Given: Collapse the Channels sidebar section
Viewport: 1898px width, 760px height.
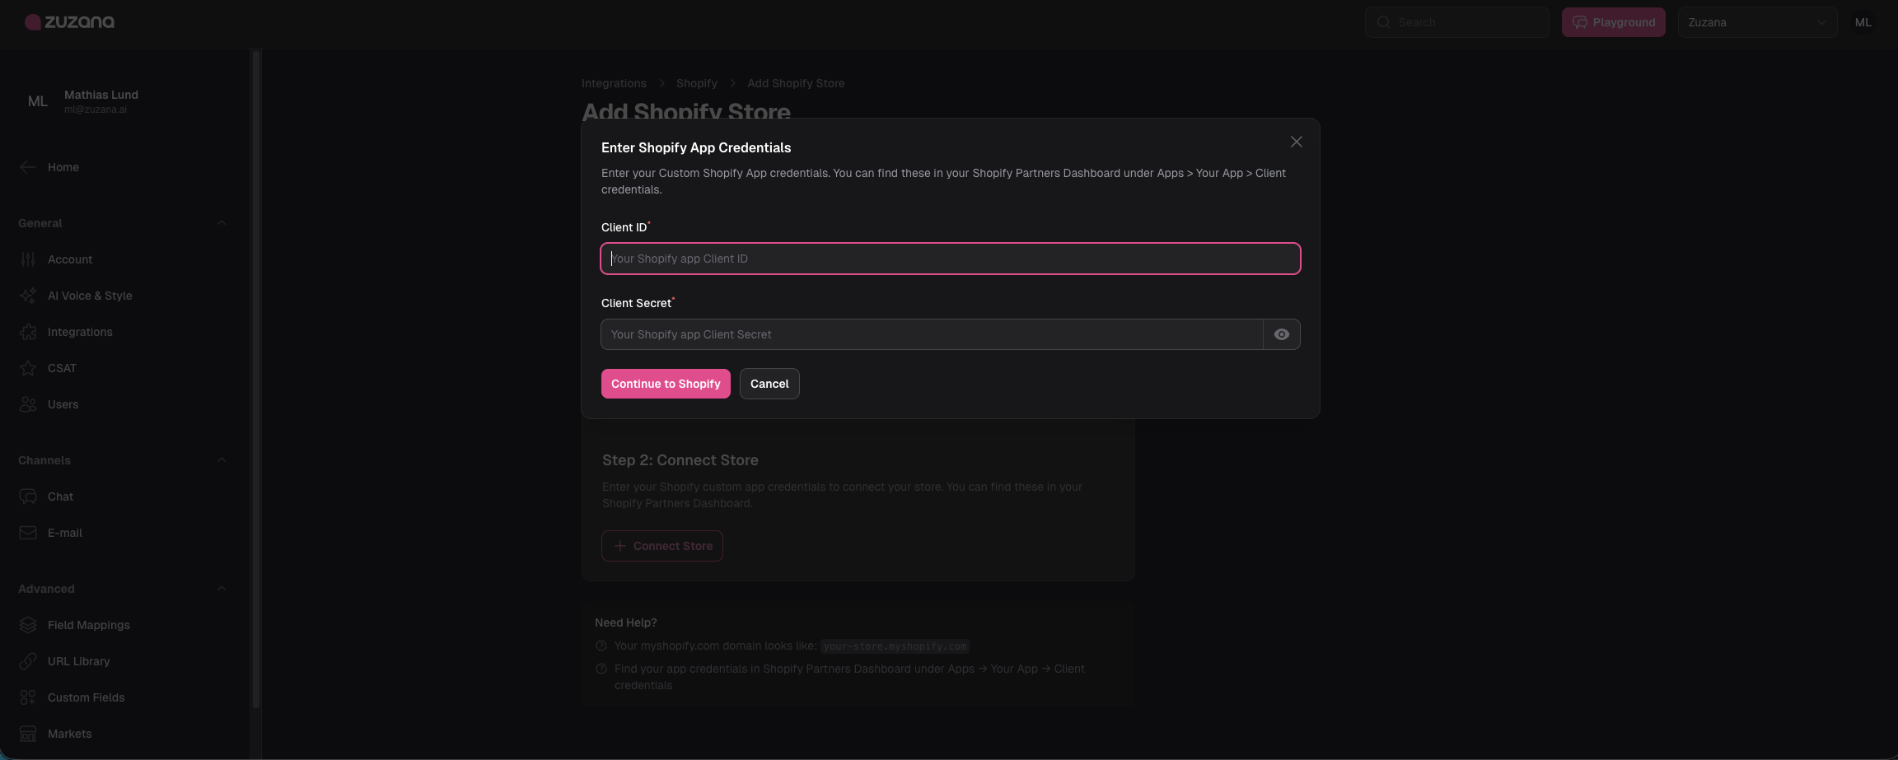Looking at the screenshot, I should point(221,460).
